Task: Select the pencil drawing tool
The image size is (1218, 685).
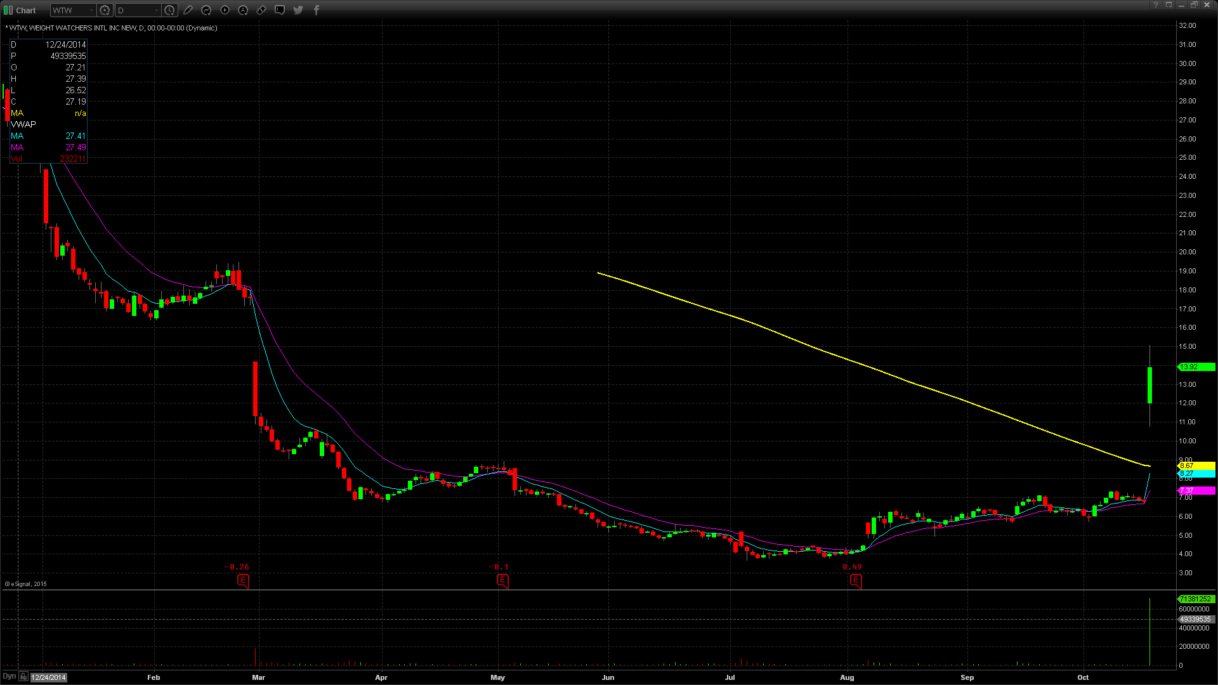Action: [188, 10]
